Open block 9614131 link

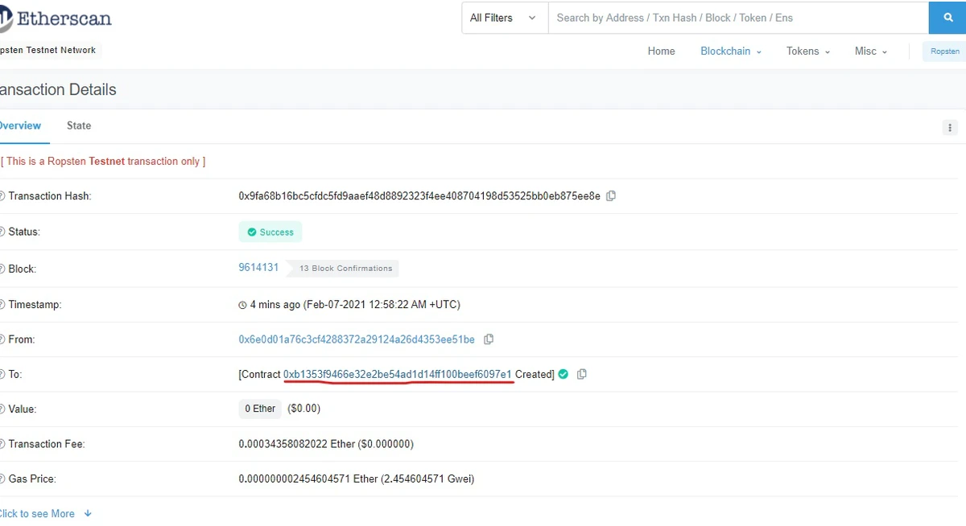[258, 268]
